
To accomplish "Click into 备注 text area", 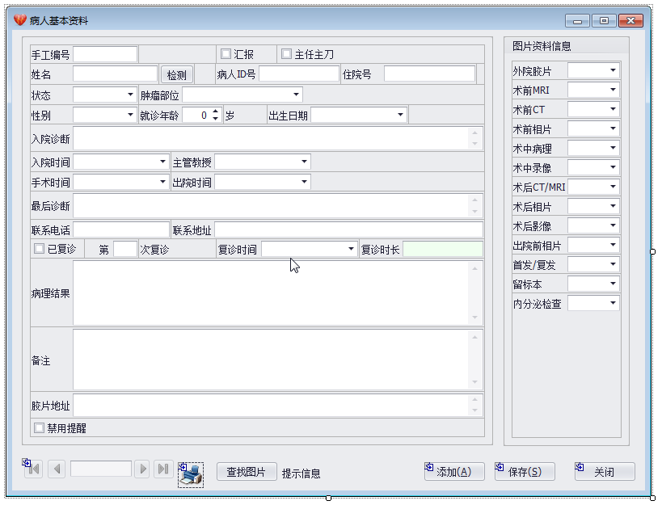I will click(271, 360).
